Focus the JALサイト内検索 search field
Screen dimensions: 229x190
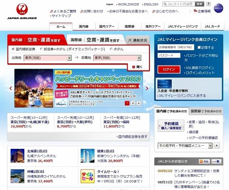[x=179, y=4]
